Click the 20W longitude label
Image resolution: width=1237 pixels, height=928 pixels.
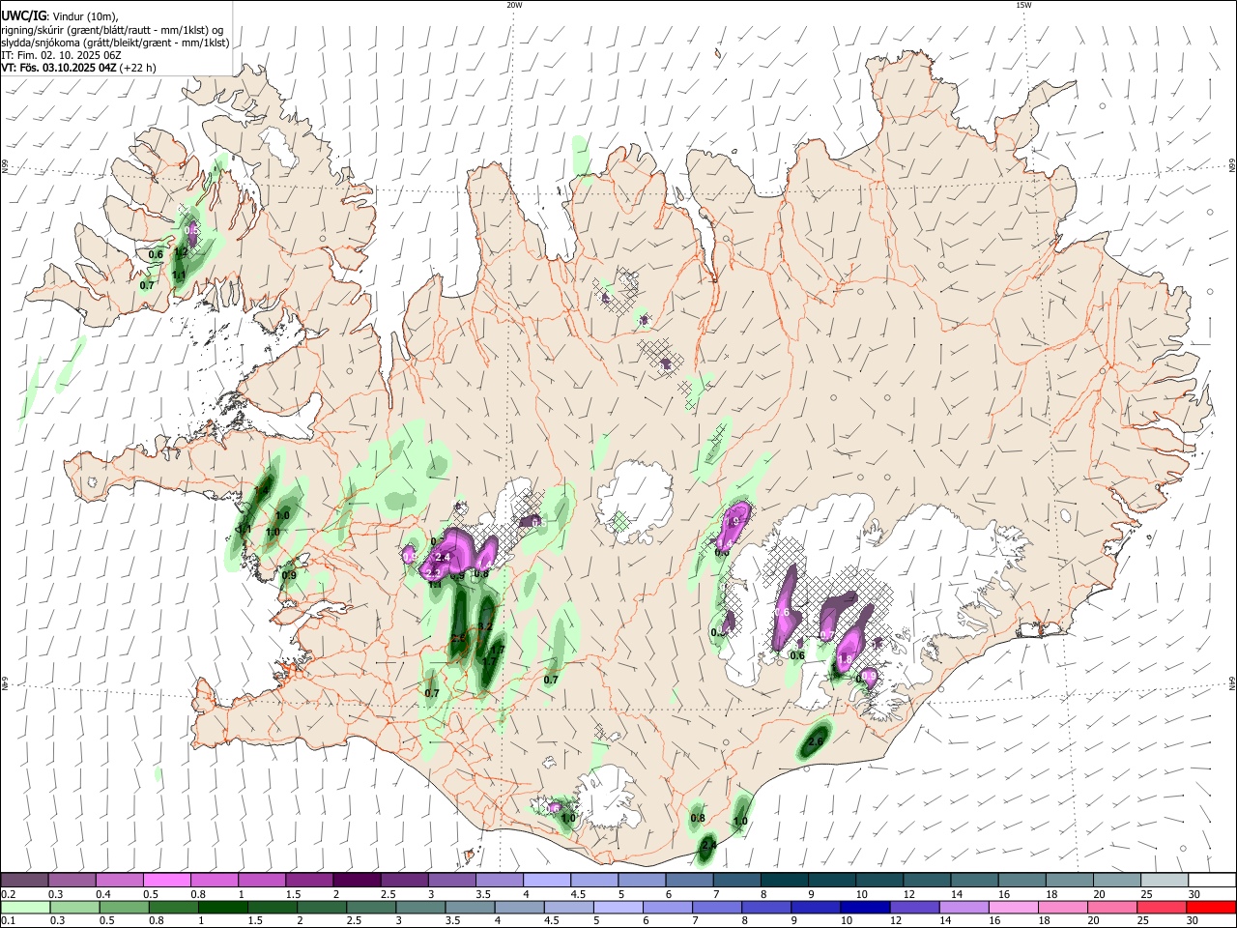pos(514,5)
